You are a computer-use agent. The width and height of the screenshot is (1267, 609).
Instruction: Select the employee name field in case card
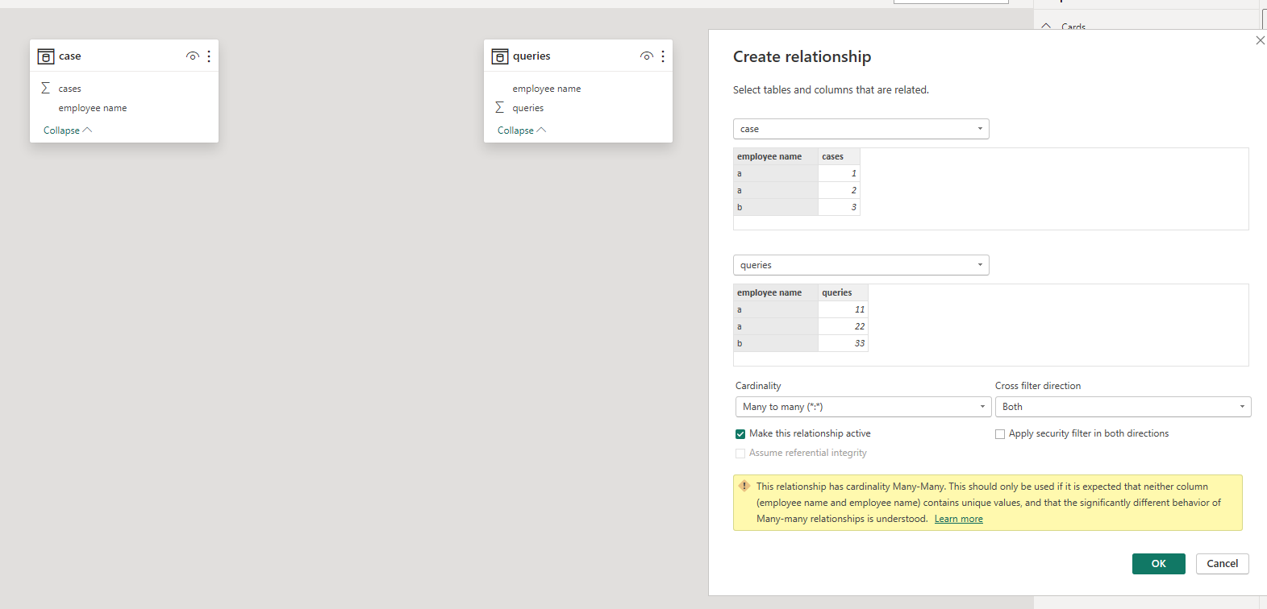pos(93,108)
